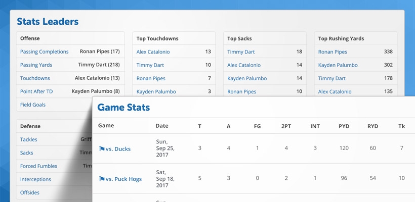Click the flag icon beside vs. Puck Hogs
This screenshot has width=415, height=202.
pyautogui.click(x=102, y=179)
